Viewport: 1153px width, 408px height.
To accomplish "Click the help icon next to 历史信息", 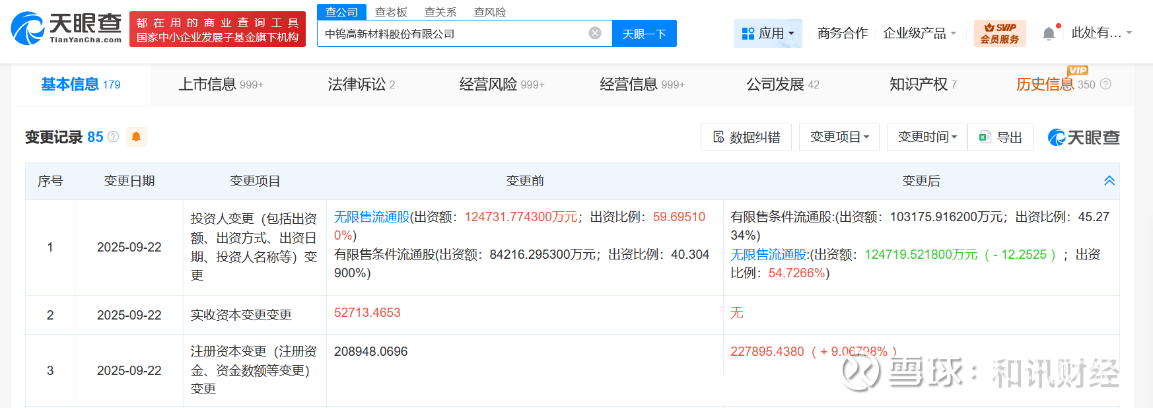I will (x=1105, y=84).
